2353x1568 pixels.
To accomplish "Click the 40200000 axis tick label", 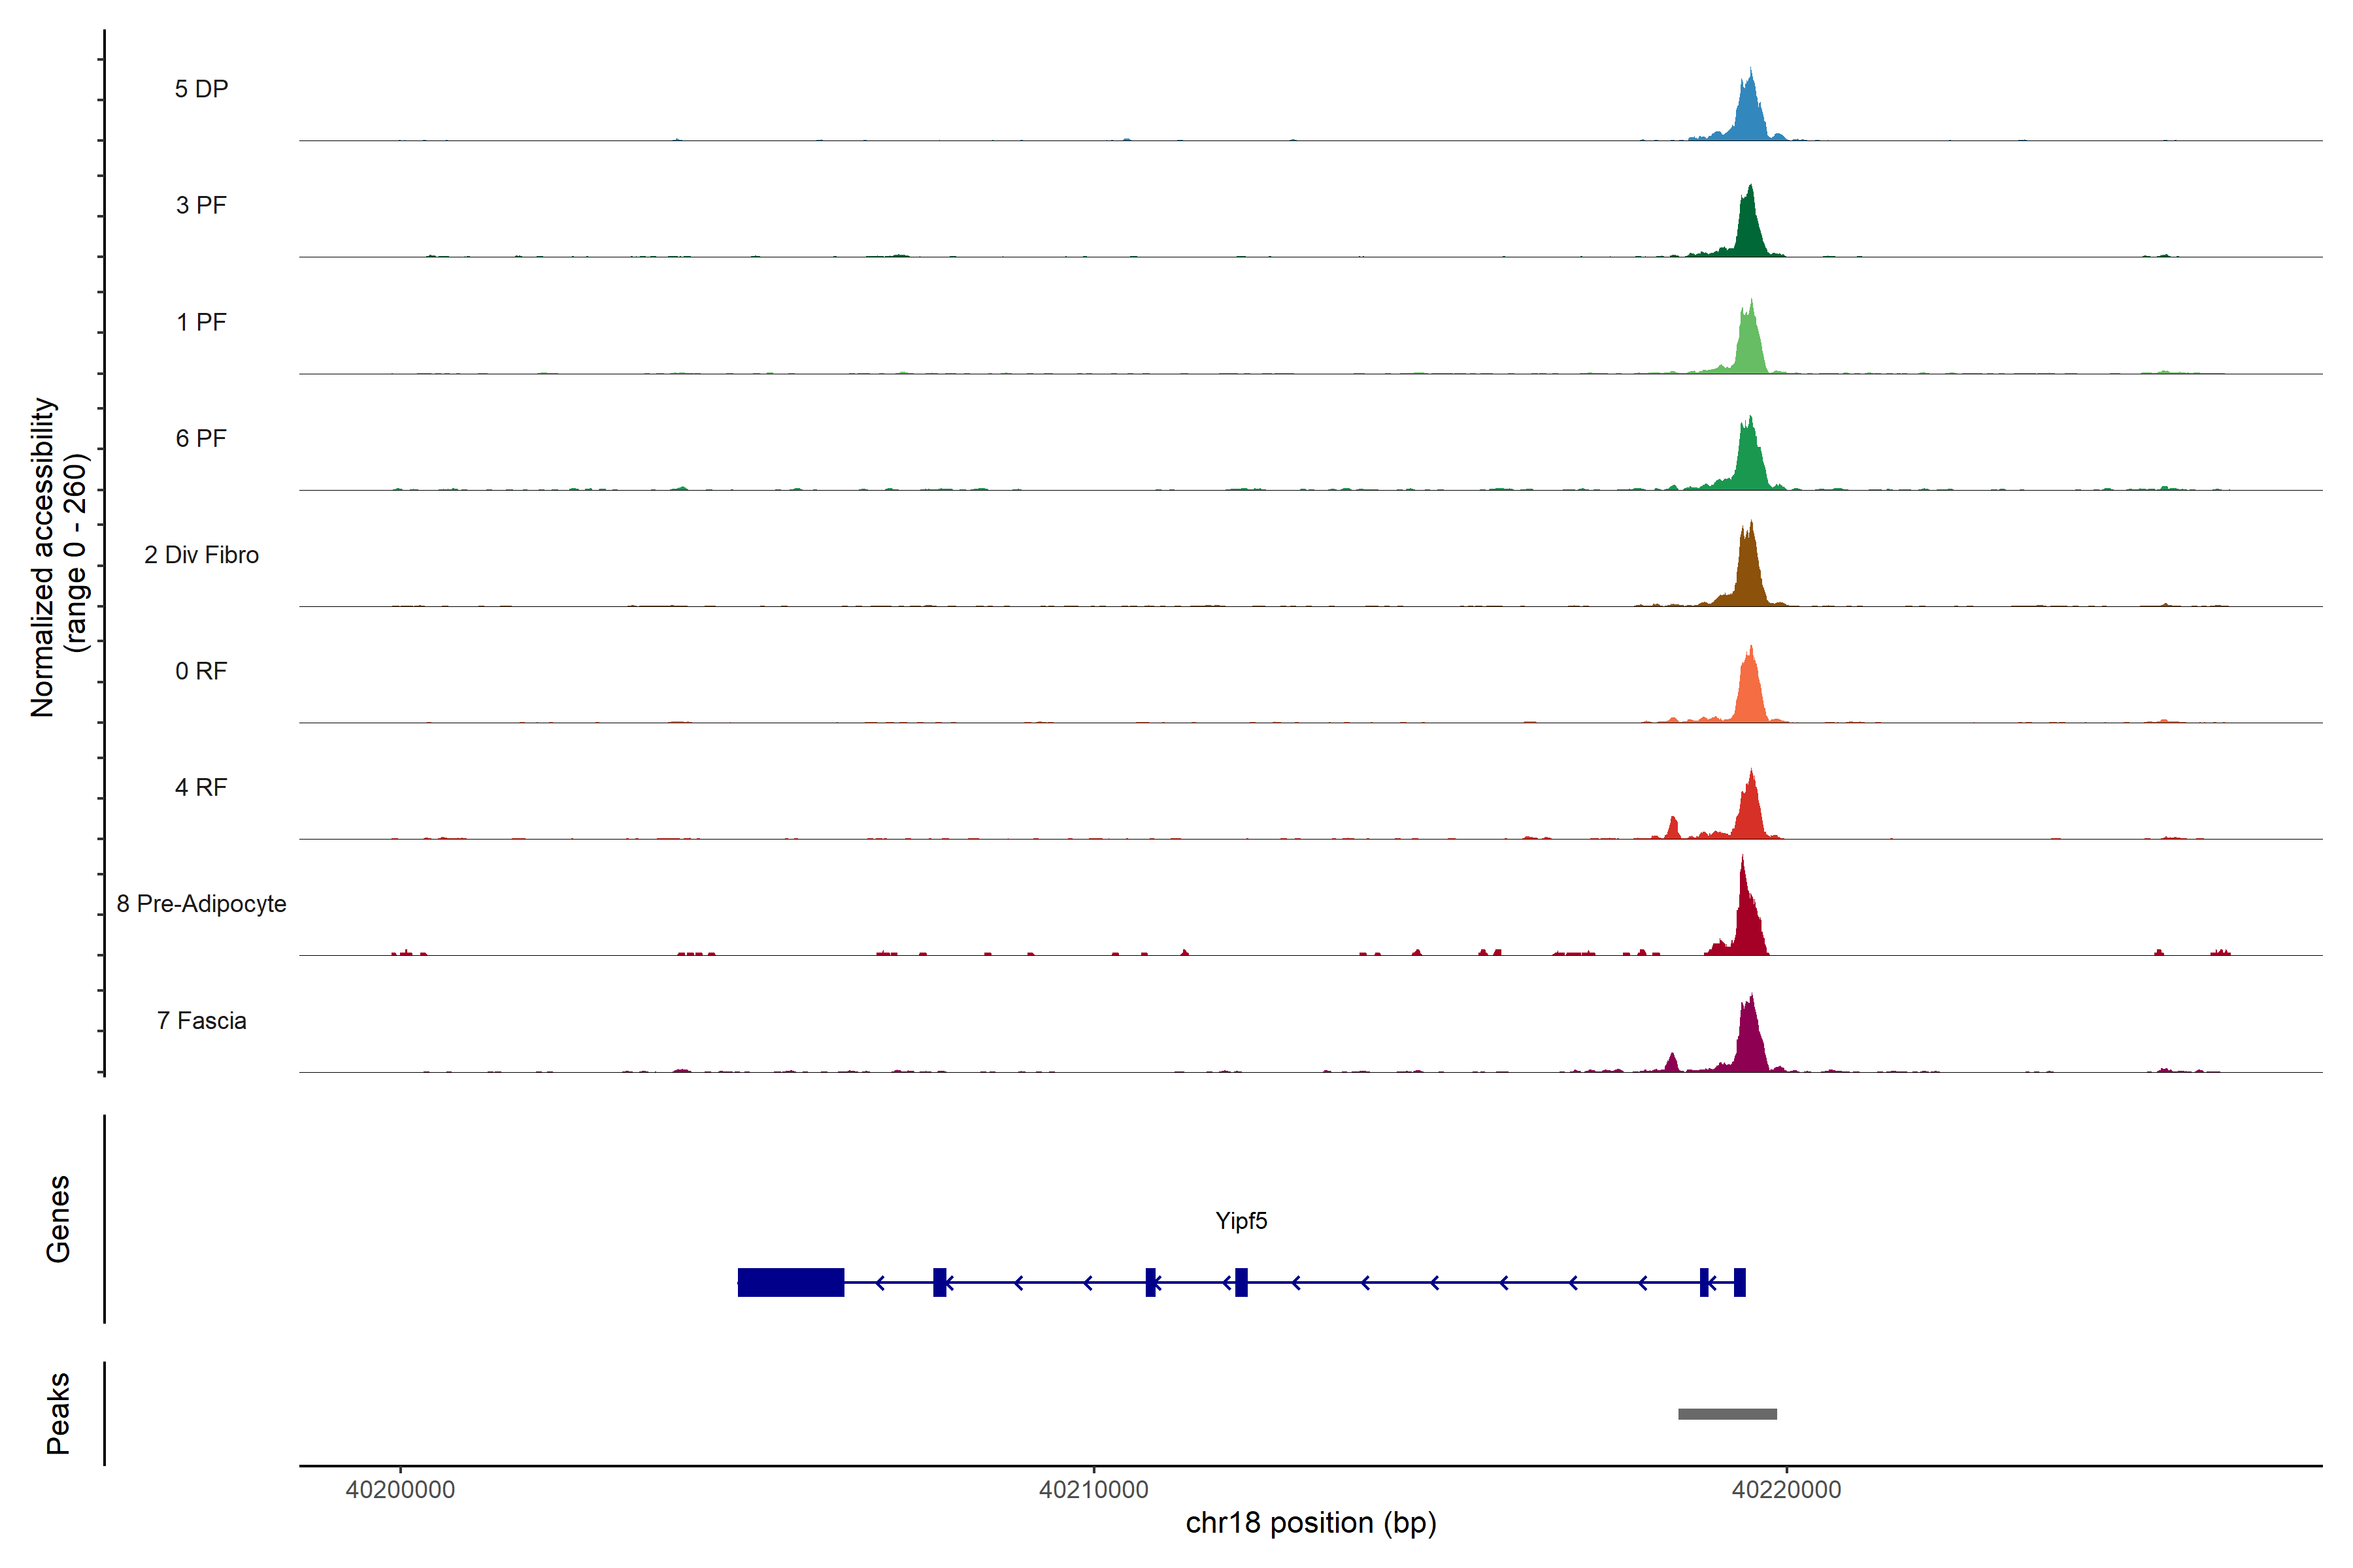I will [x=400, y=1489].
